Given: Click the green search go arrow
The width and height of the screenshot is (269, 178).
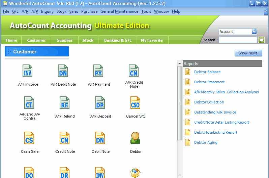Looking at the screenshot, I should 261,40.
